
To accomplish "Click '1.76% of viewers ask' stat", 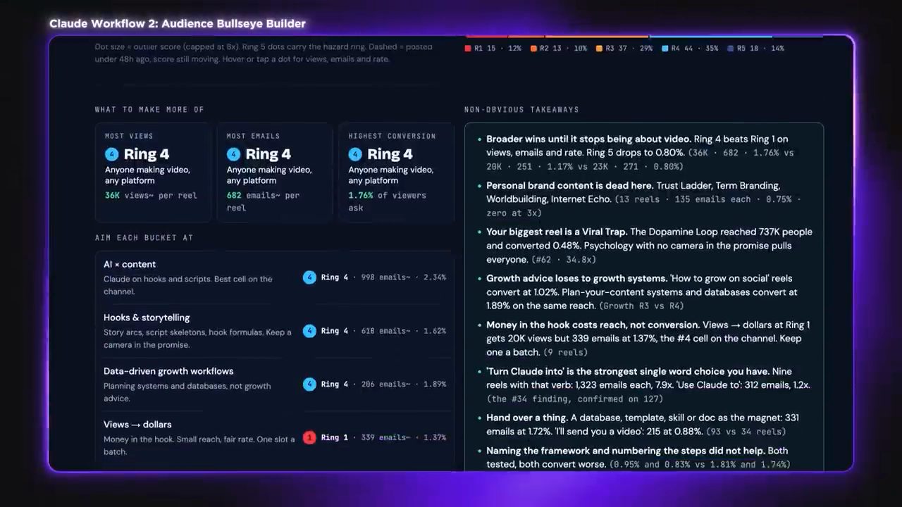I will coord(387,201).
